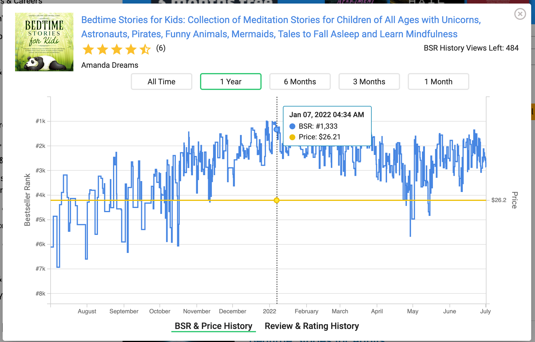The width and height of the screenshot is (535, 342).
Task: Click the $26.2 price label on chart edge
Action: pos(499,200)
